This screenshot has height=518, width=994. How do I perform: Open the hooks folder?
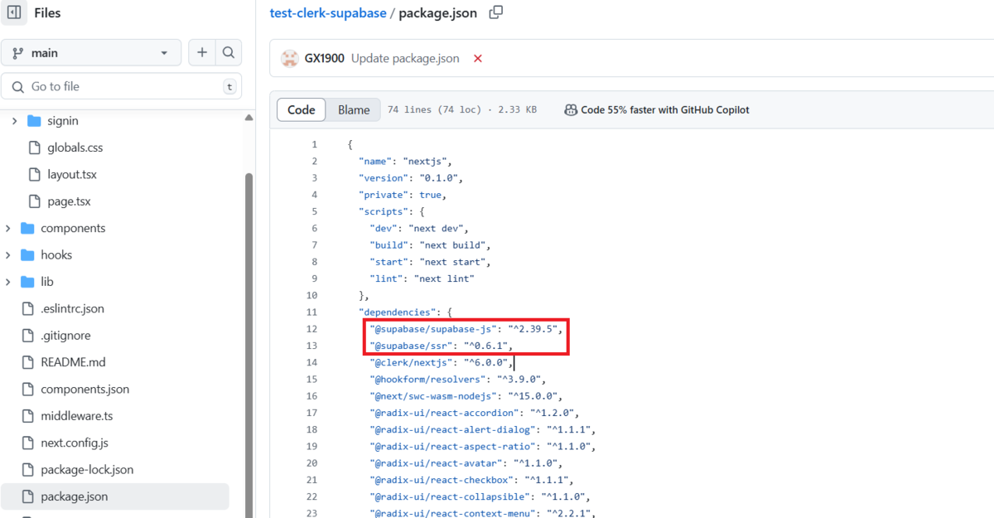pyautogui.click(x=56, y=254)
